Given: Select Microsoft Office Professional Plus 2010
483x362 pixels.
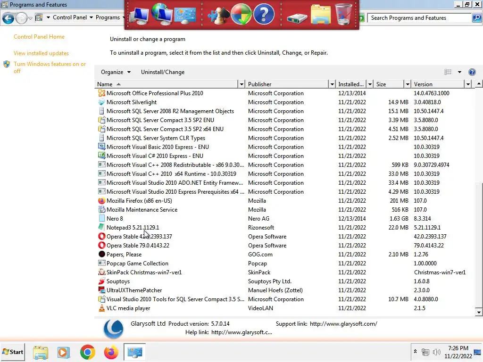Looking at the screenshot, I should click(x=283, y=93).
